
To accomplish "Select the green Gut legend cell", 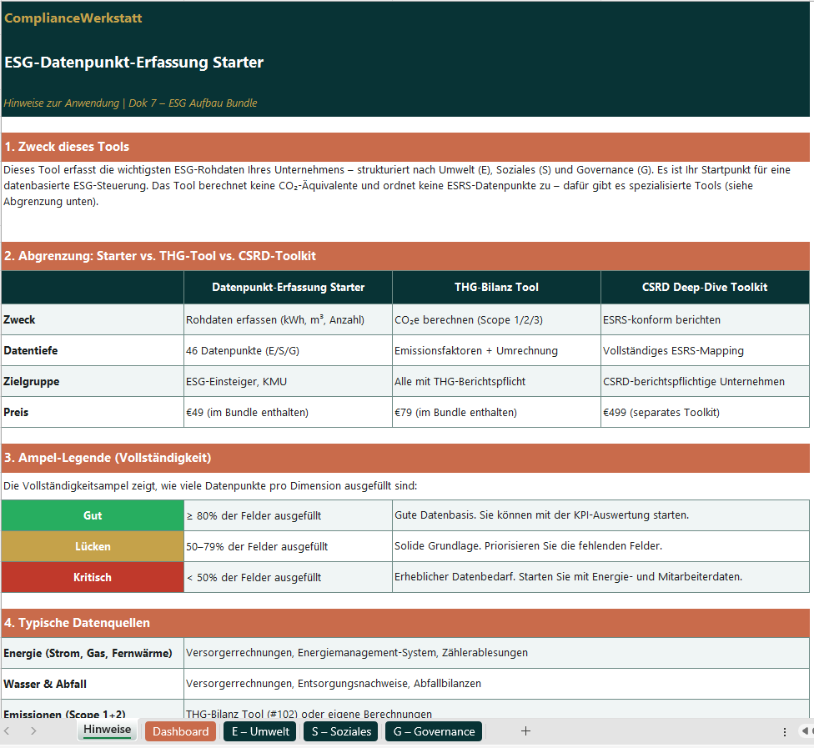I will (93, 515).
